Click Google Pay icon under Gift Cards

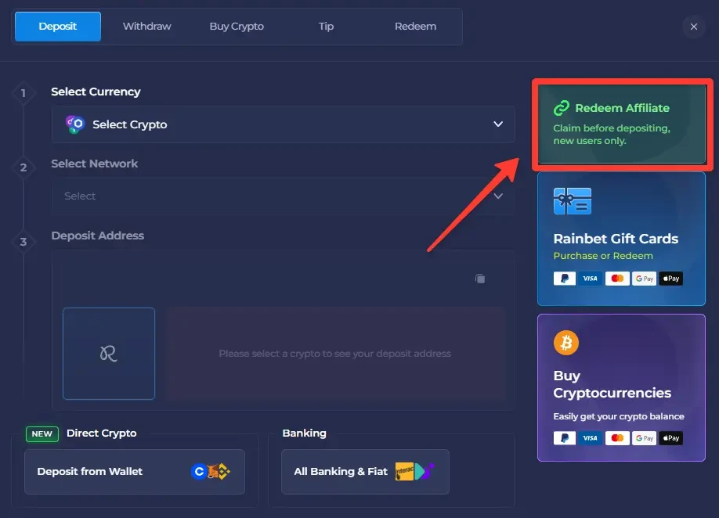pos(645,279)
